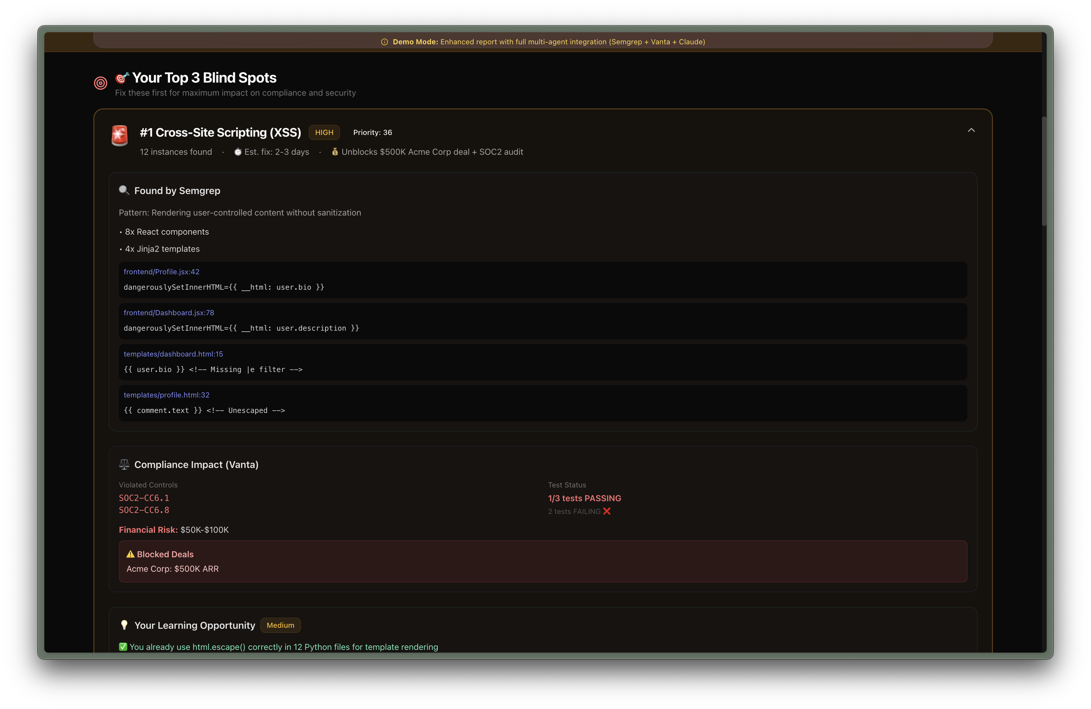The image size is (1091, 709).
Task: Click the HIGH severity badge
Action: click(x=324, y=132)
